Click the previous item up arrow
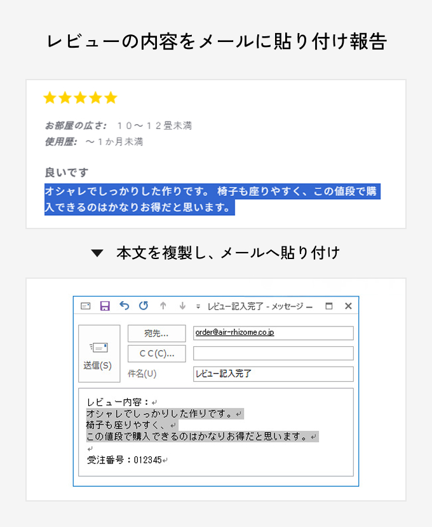Screen dimensions: 432x527 tap(163, 306)
